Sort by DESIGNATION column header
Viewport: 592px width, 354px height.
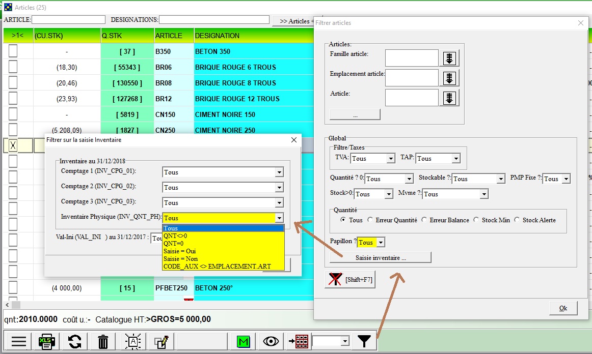tap(254, 36)
